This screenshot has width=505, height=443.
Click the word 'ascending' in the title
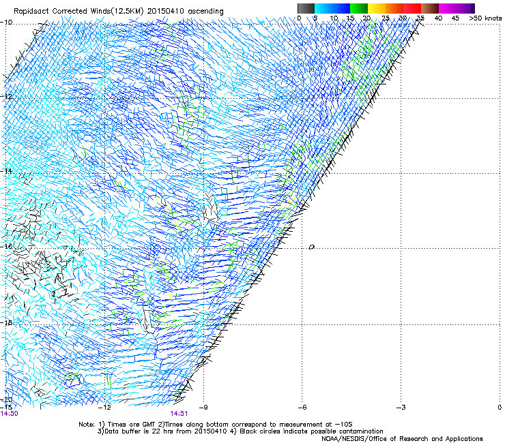(x=205, y=12)
